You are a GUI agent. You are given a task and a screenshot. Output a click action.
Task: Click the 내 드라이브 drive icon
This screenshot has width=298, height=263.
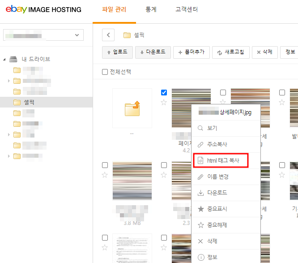(x=13, y=59)
